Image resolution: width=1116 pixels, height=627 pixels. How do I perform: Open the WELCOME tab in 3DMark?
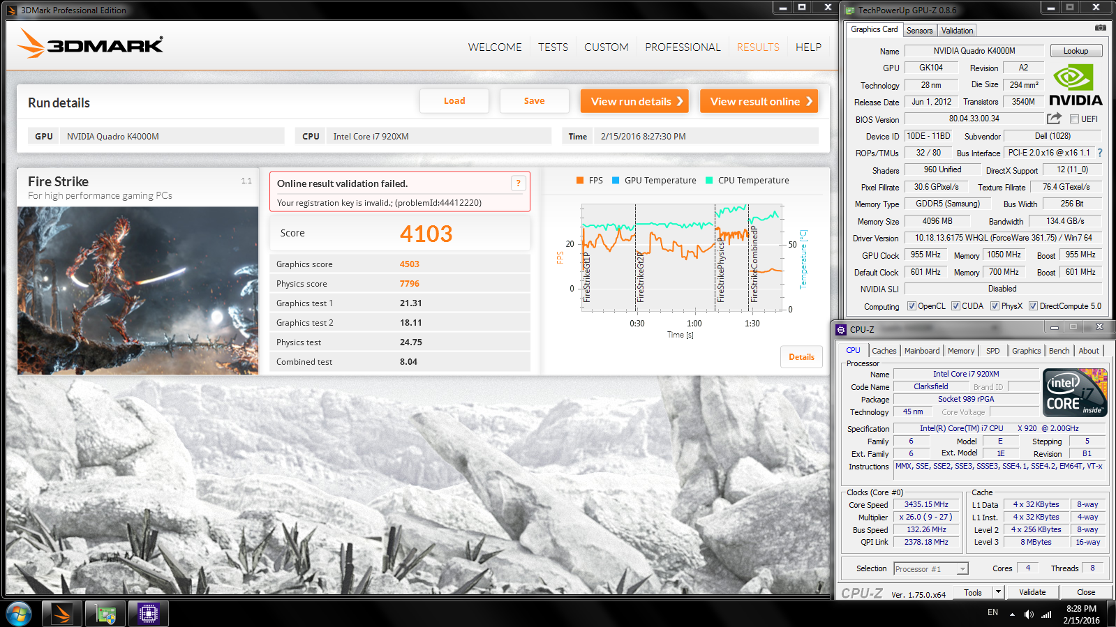tap(495, 47)
